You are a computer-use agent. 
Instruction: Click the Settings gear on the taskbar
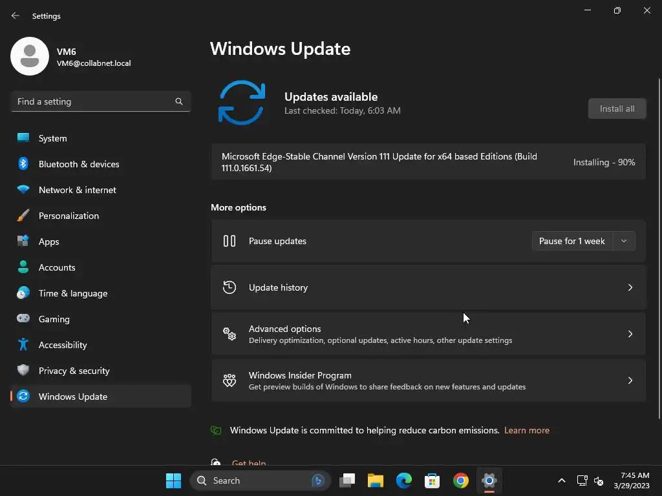(x=489, y=480)
